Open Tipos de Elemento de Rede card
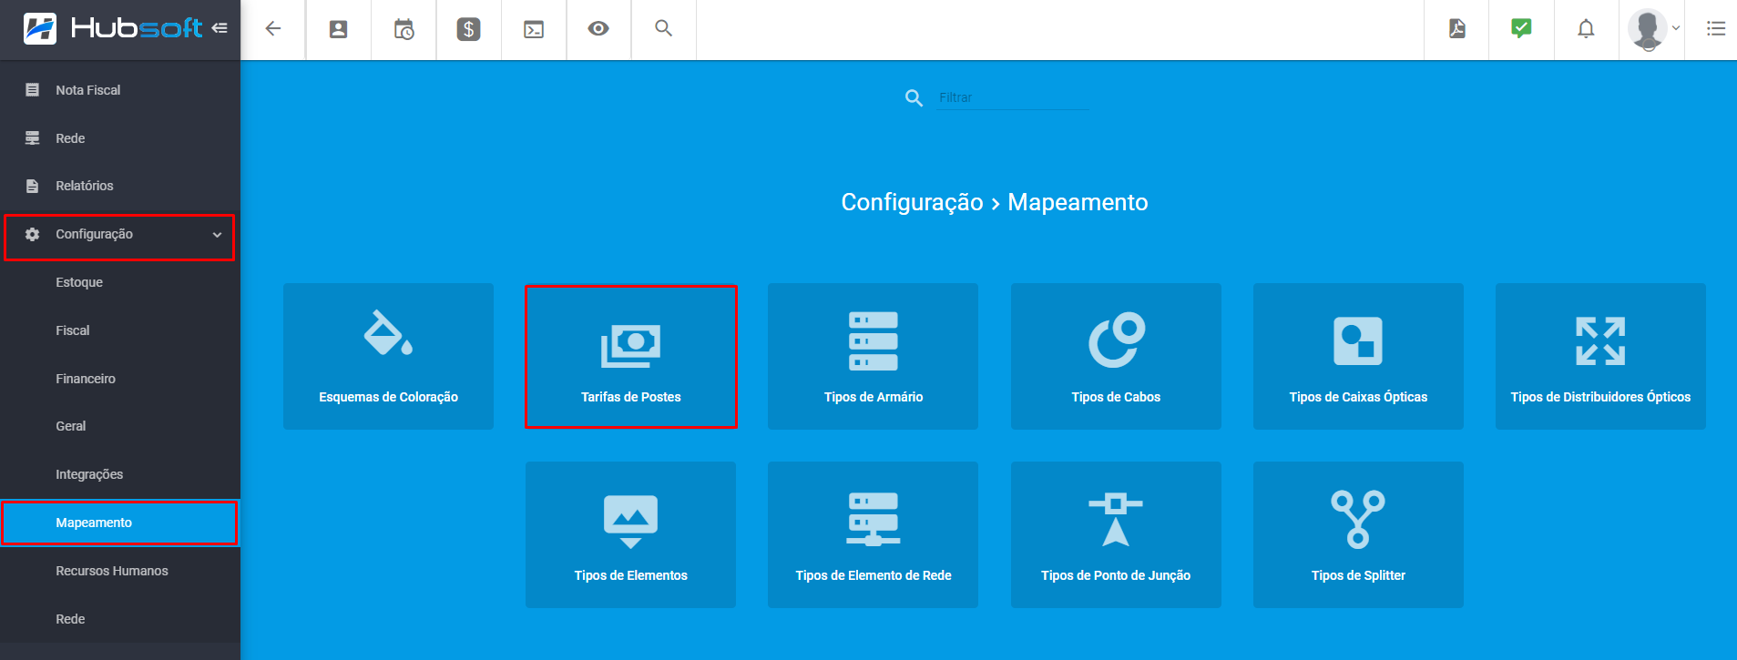Image resolution: width=1737 pixels, height=660 pixels. (x=873, y=534)
